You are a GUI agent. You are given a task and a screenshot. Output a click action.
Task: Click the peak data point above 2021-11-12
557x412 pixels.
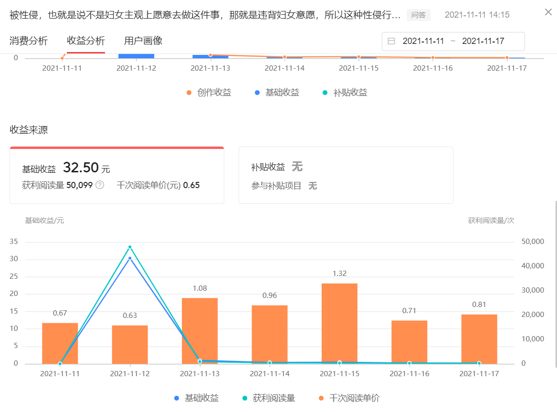[x=129, y=247]
